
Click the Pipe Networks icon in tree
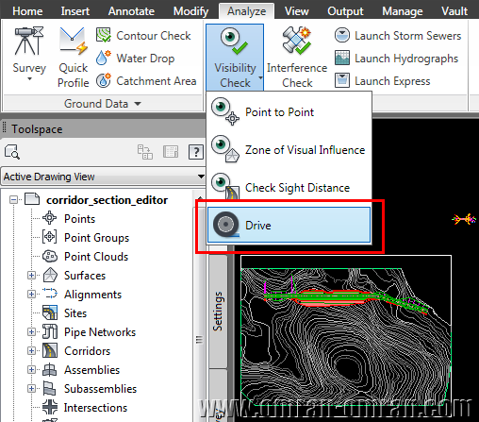[x=50, y=331]
